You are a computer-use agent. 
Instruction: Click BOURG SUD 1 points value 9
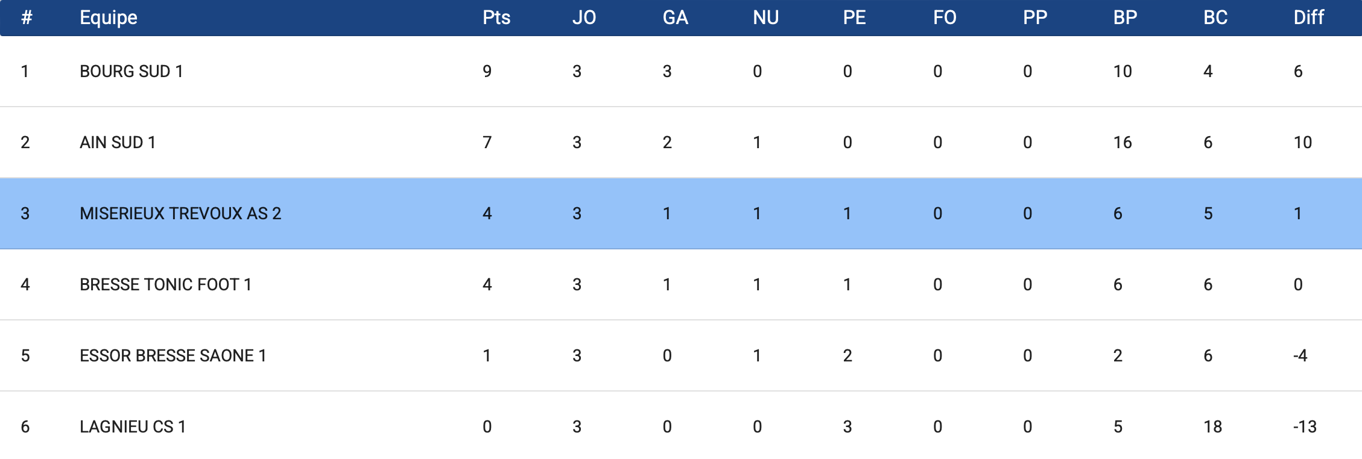pyautogui.click(x=487, y=71)
